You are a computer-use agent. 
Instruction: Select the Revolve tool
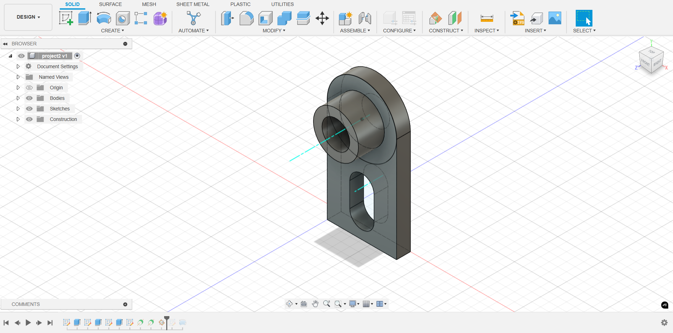104,18
